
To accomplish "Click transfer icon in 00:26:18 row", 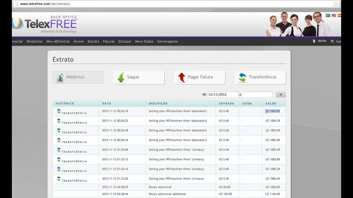I will (59, 111).
